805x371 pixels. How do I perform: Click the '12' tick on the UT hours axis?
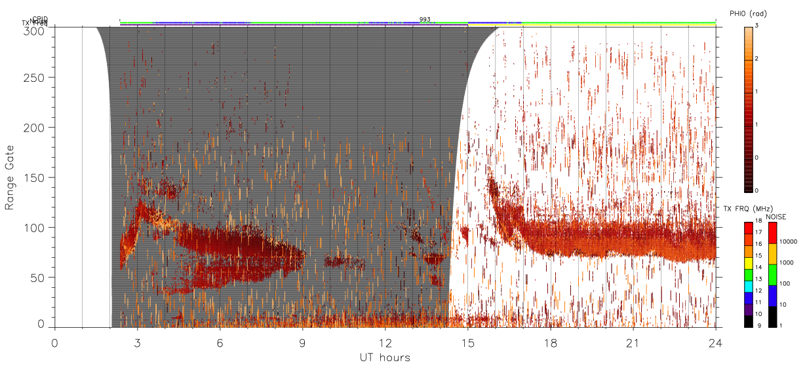385,344
